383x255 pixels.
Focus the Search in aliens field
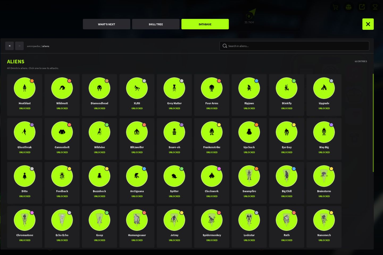[x=294, y=46]
